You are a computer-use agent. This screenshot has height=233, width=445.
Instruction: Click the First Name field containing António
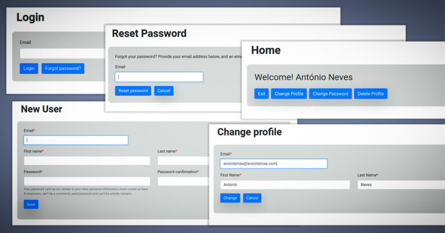285,185
